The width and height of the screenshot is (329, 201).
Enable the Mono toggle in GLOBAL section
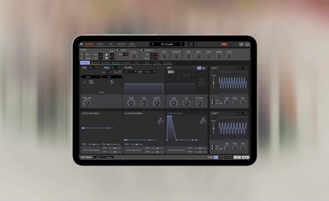click(x=83, y=54)
